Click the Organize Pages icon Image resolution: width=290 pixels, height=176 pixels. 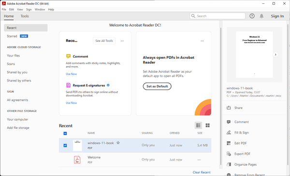229,164
